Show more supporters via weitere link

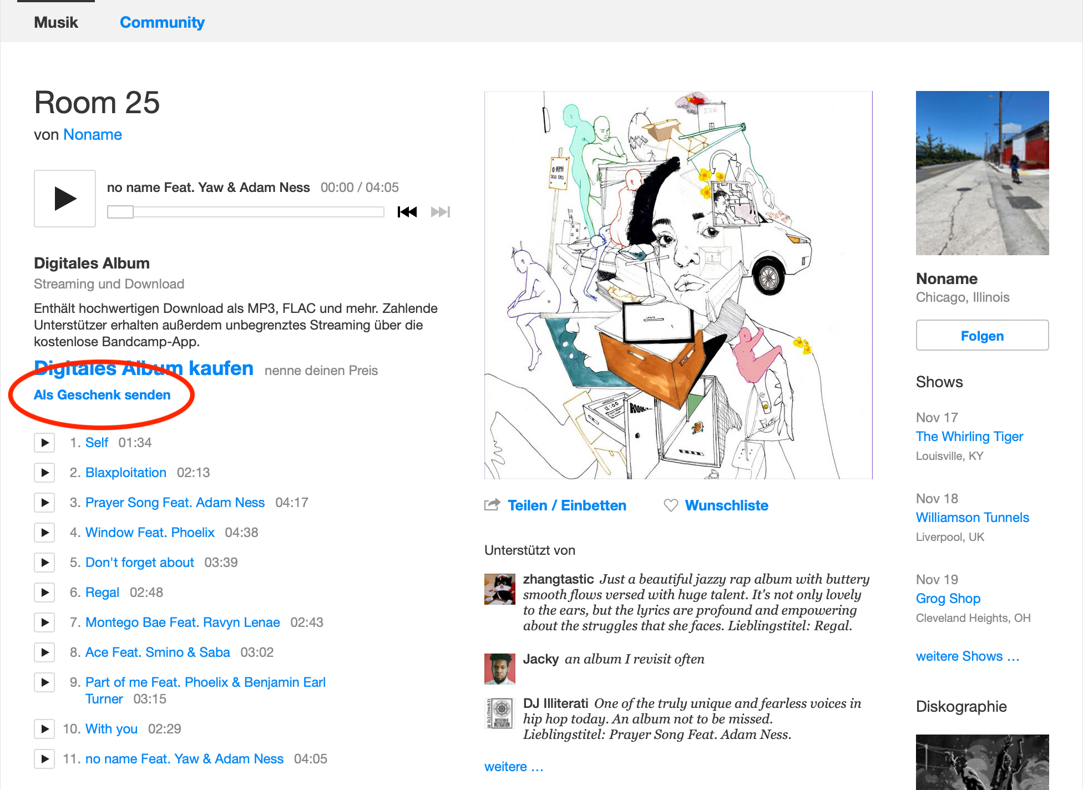click(514, 767)
